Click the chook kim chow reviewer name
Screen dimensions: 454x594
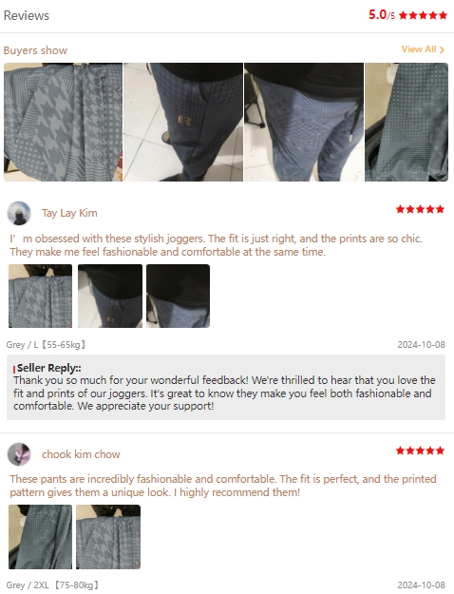coord(81,454)
